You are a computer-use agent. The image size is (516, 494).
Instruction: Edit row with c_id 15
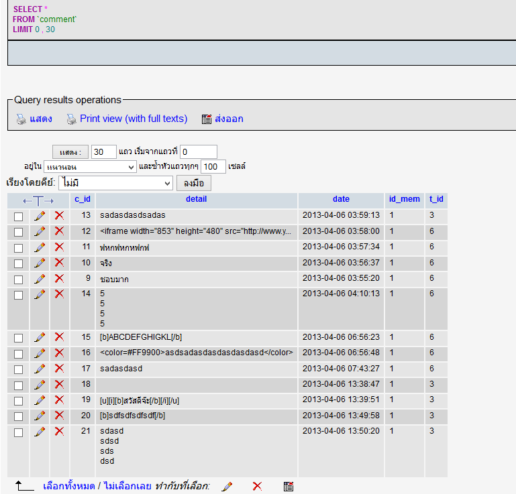click(x=40, y=337)
